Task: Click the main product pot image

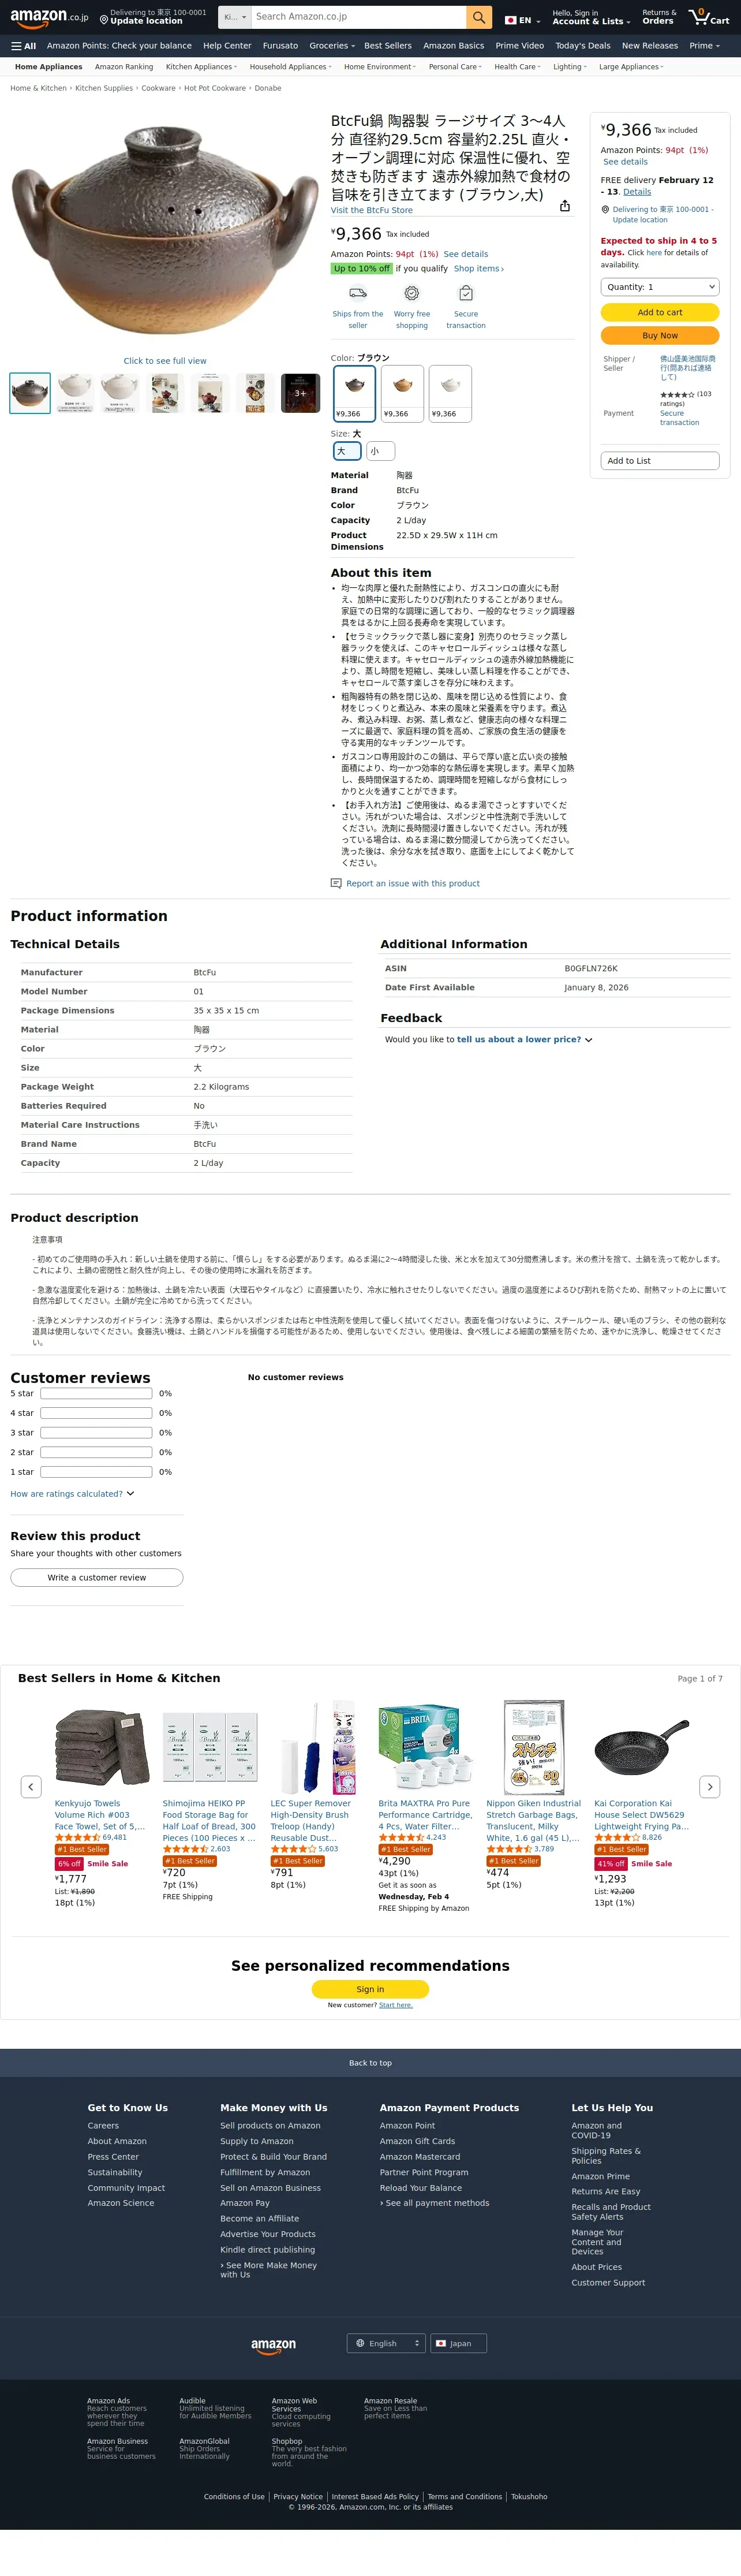Action: (x=165, y=230)
